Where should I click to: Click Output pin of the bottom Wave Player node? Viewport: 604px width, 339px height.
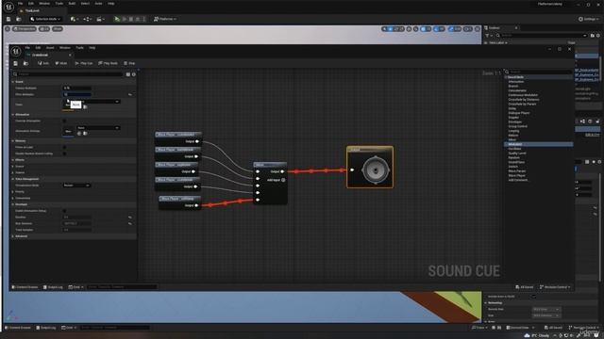[196, 205]
